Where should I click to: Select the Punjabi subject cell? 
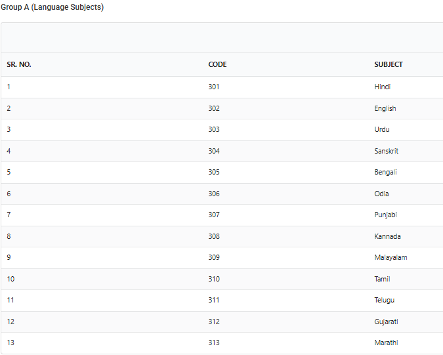pyautogui.click(x=385, y=215)
